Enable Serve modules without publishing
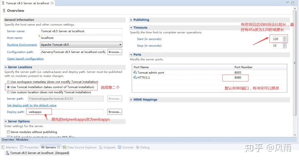Viewport: 299px width, 160px height. [x=8, y=132]
